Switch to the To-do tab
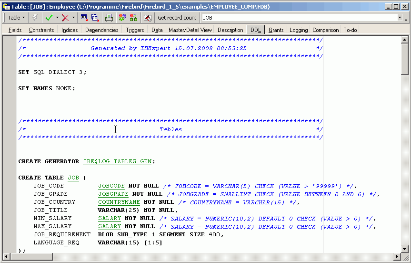Screen dimensions: 411x263 [350, 30]
